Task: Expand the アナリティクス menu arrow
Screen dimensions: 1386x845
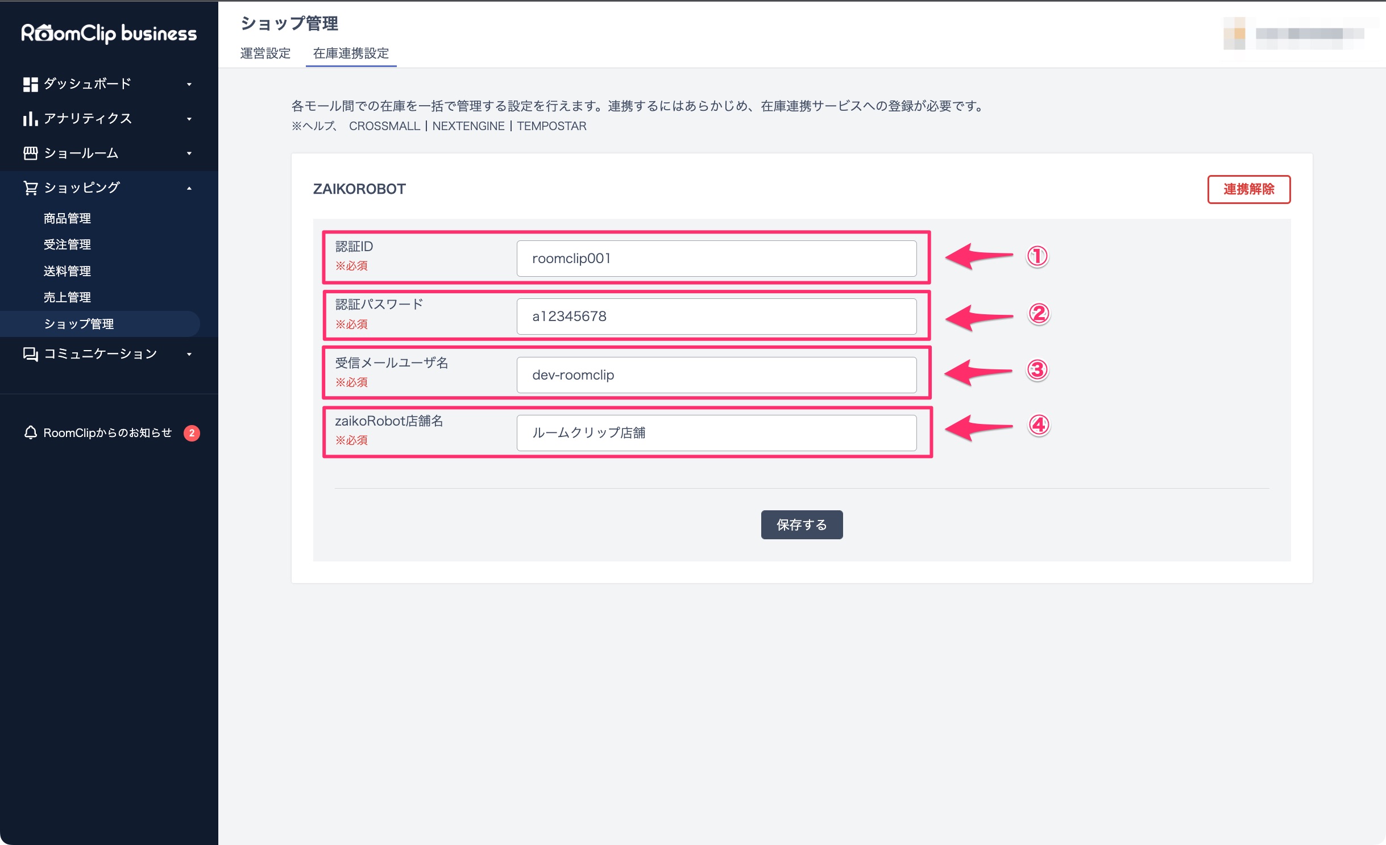Action: (189, 119)
